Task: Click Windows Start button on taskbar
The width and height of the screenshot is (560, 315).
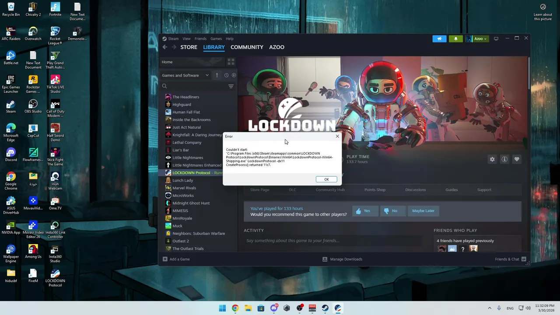Action: [222, 308]
